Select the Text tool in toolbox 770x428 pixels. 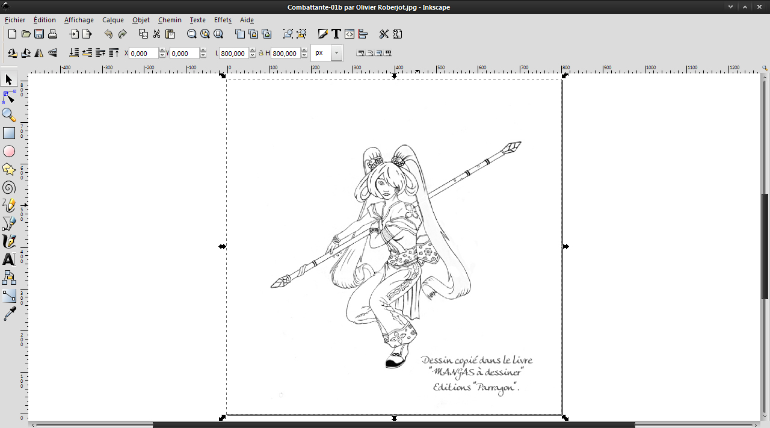click(8, 259)
